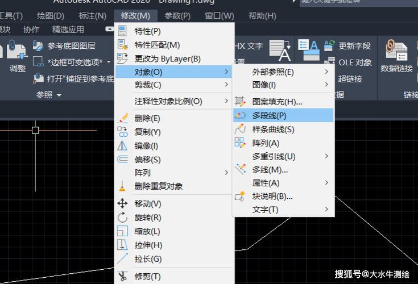Click the snap-to-underlay icon beside 打开"捕捉到参考底
418x284 pixels.
39,78
